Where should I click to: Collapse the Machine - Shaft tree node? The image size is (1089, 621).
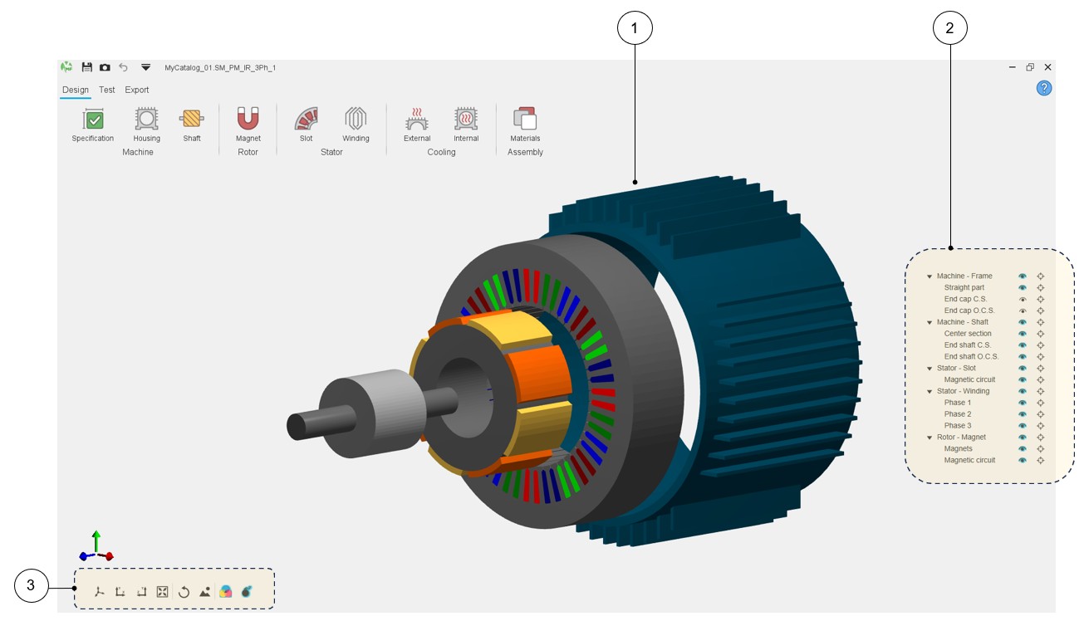click(x=930, y=322)
